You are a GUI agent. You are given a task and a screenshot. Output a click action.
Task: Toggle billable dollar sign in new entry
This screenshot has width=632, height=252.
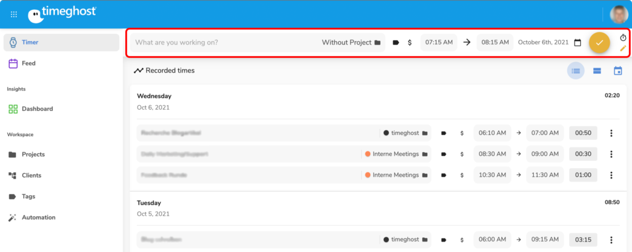[410, 43]
